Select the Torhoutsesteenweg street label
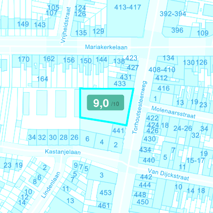This screenshot has height=213, width=213. pos(140,107)
